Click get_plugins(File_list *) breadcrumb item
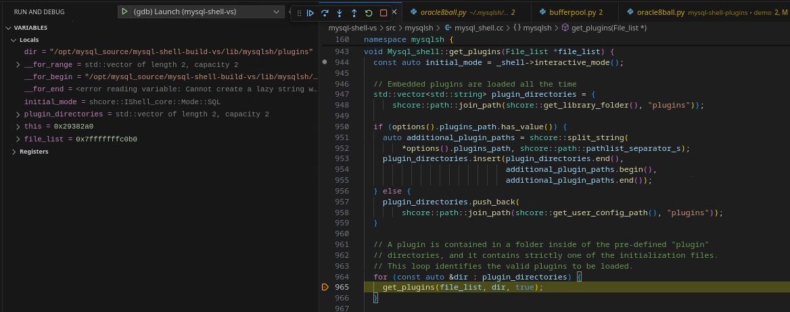 [x=608, y=28]
